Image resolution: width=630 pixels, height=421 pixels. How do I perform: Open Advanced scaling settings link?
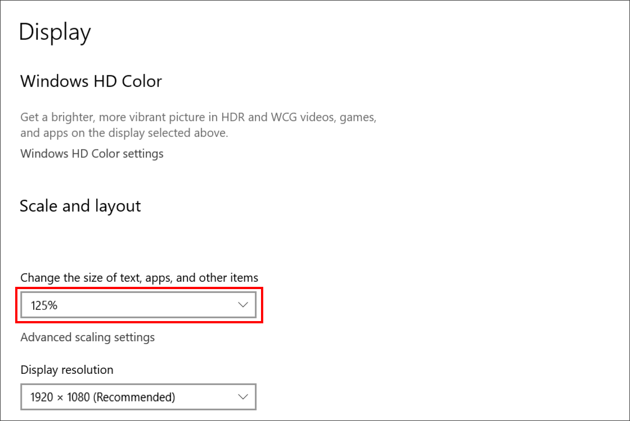click(x=88, y=337)
